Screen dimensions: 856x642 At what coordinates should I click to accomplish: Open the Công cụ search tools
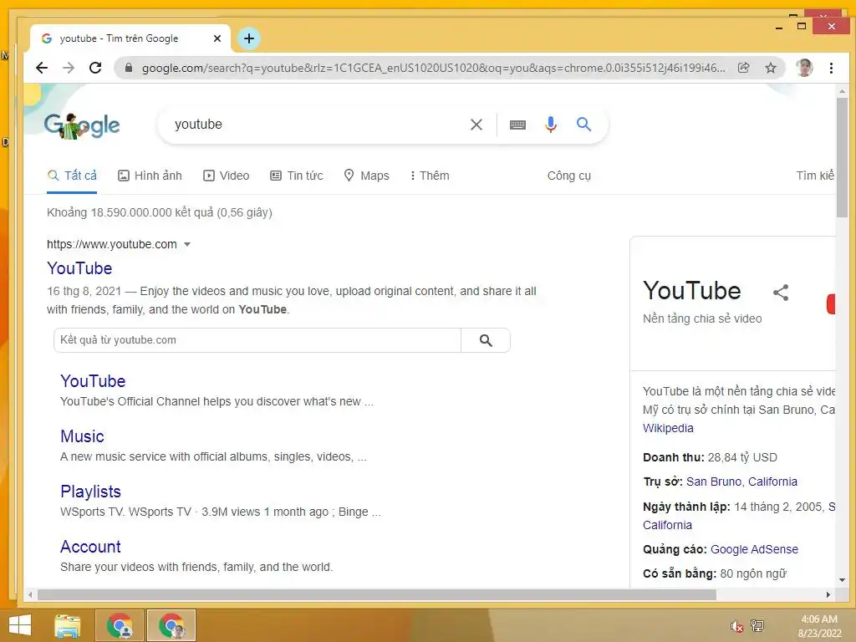[x=568, y=176]
